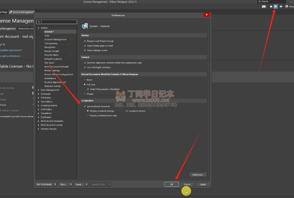Select Account Management in the System tree
The height and width of the screenshot is (198, 294).
click(55, 40)
